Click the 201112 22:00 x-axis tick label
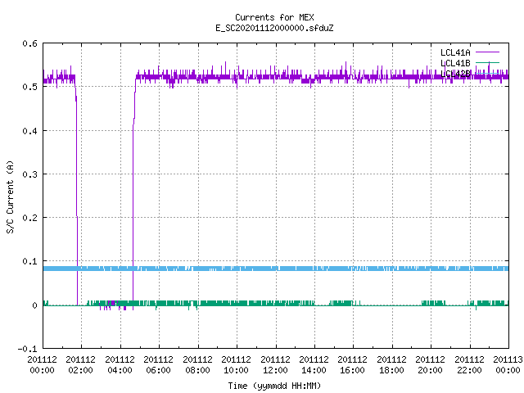This screenshot has height=393, width=524. point(469,364)
